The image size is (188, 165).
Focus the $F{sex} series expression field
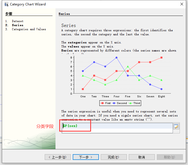(x=117, y=128)
